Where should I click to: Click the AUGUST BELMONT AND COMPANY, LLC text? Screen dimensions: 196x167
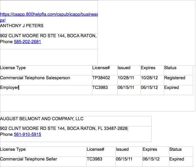[x=42, y=119]
